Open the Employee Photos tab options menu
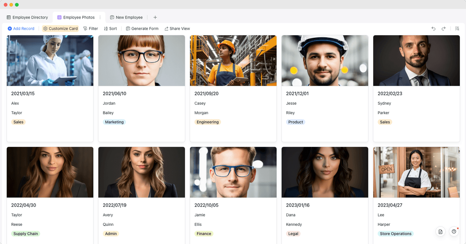 (100, 17)
